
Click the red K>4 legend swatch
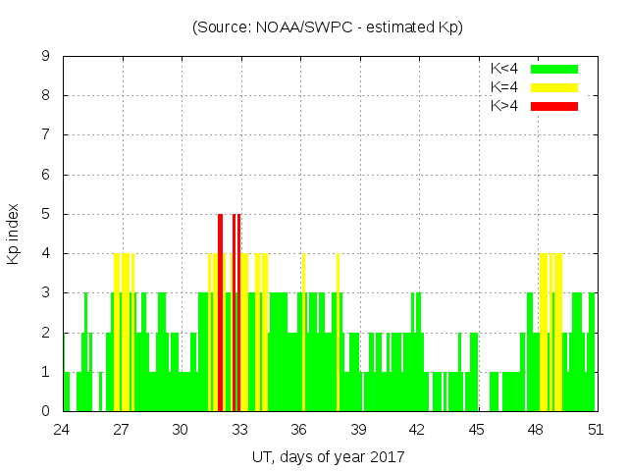554,105
